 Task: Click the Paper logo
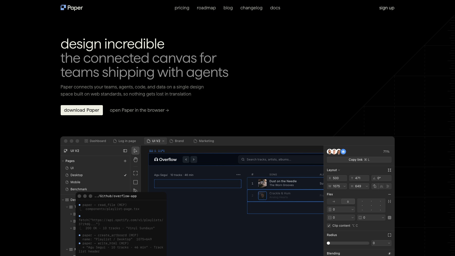click(72, 8)
